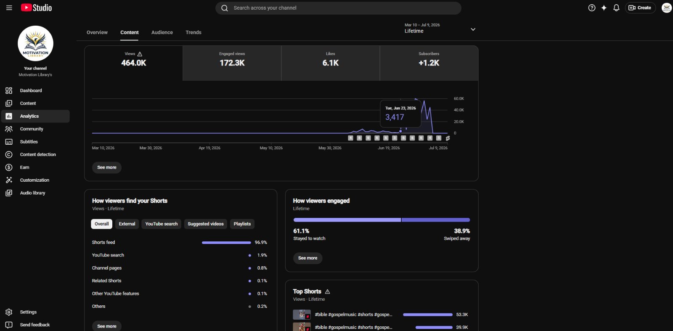The image size is (673, 331).
Task: Open Earn dollar icon in sidebar
Action: pos(9,167)
